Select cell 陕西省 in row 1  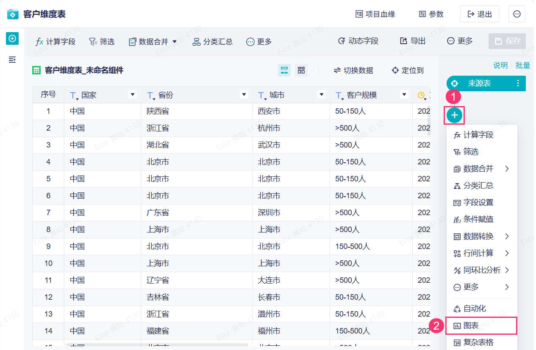pyautogui.click(x=197, y=111)
